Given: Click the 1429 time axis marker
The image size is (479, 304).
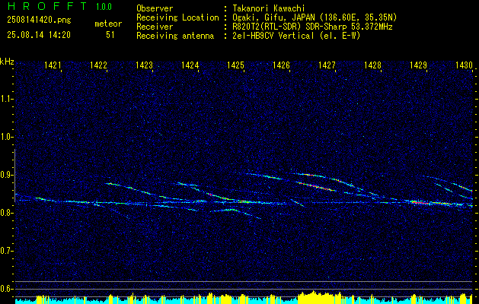Looking at the screenshot, I should 418,65.
